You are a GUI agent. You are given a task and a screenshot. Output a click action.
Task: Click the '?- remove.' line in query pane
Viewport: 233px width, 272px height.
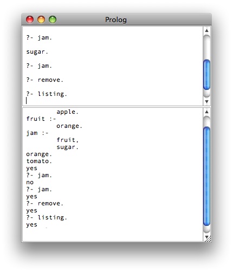[45, 80]
